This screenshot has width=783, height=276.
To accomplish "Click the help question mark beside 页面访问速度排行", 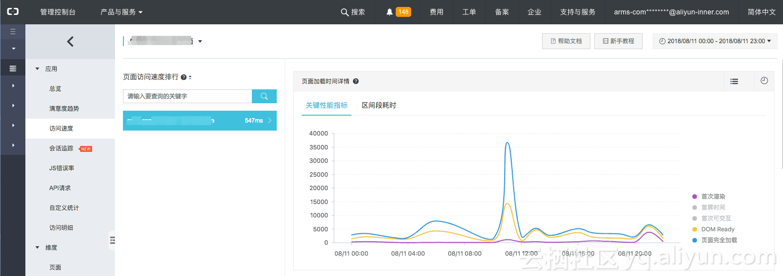I will click(x=184, y=77).
